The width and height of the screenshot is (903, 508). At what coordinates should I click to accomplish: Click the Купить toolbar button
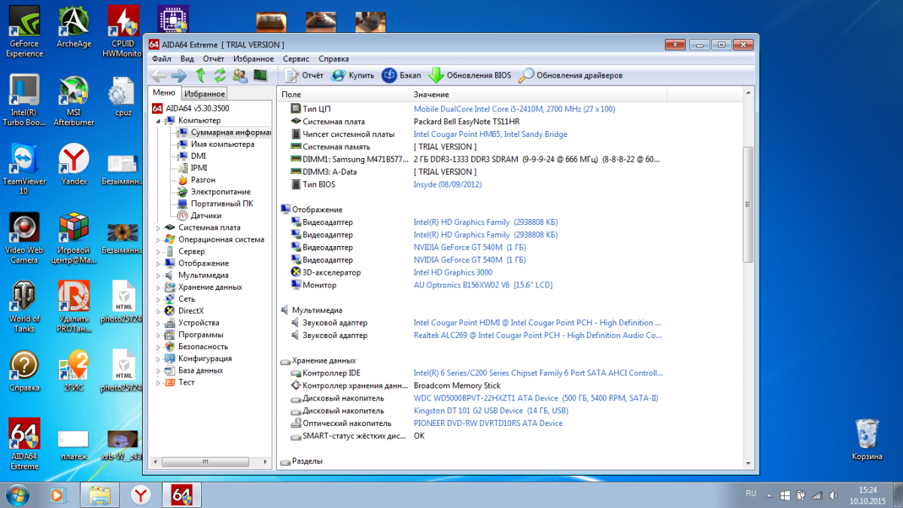click(x=353, y=75)
